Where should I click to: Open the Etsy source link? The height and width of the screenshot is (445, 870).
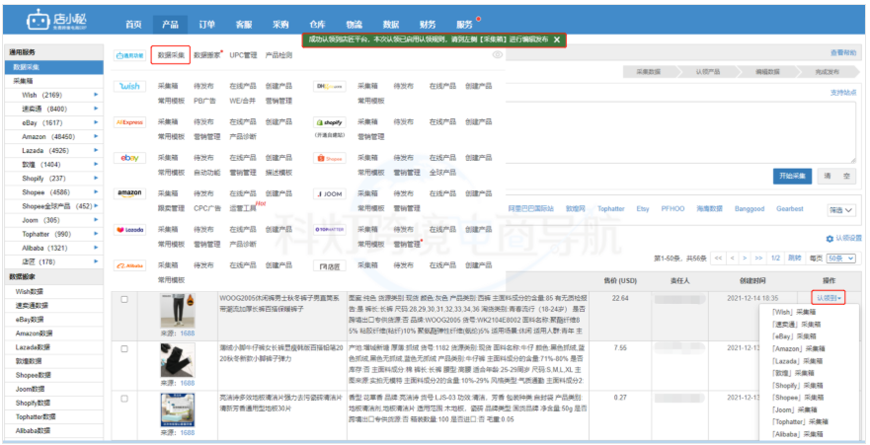[643, 209]
